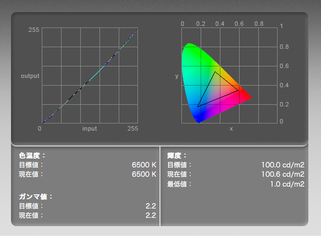Click the x axis label under chromaticity chart
Image resolution: width=321 pixels, height=236 pixels.
[x=231, y=129]
